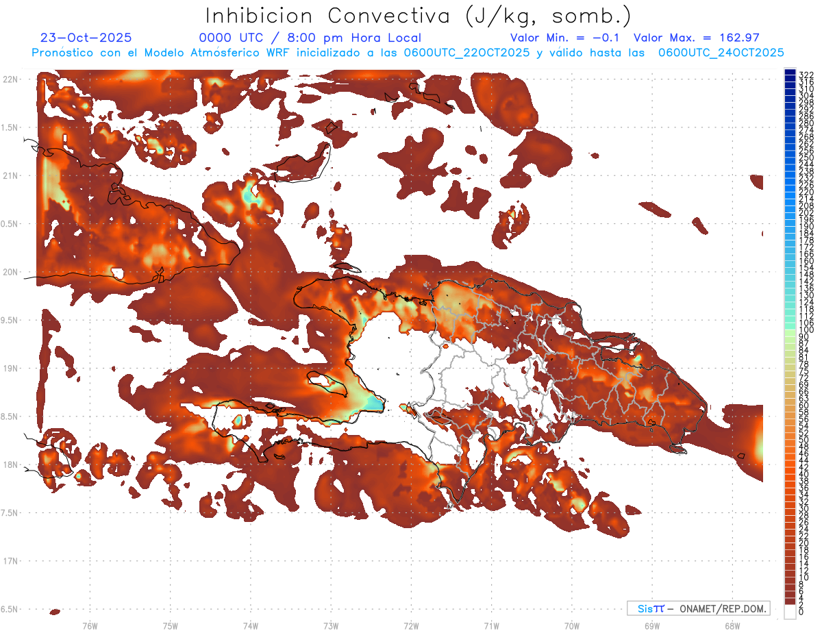Click the darkest navy swatch atop color bar
Screen dimensions: 822x635
[x=790, y=73]
